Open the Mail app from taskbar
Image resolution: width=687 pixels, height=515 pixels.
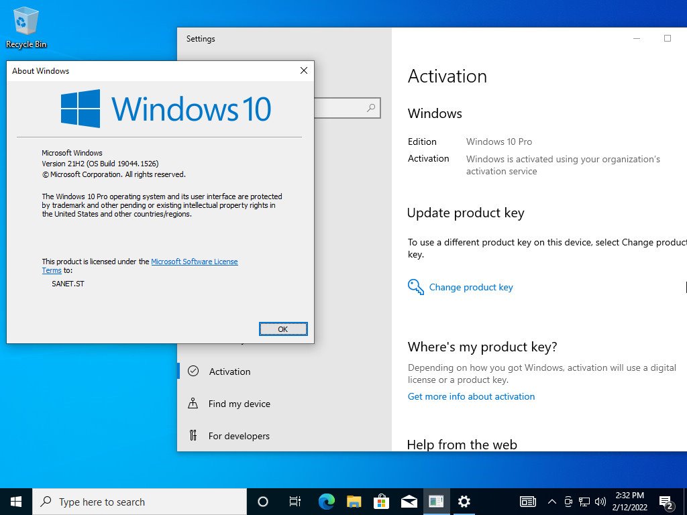coord(409,502)
